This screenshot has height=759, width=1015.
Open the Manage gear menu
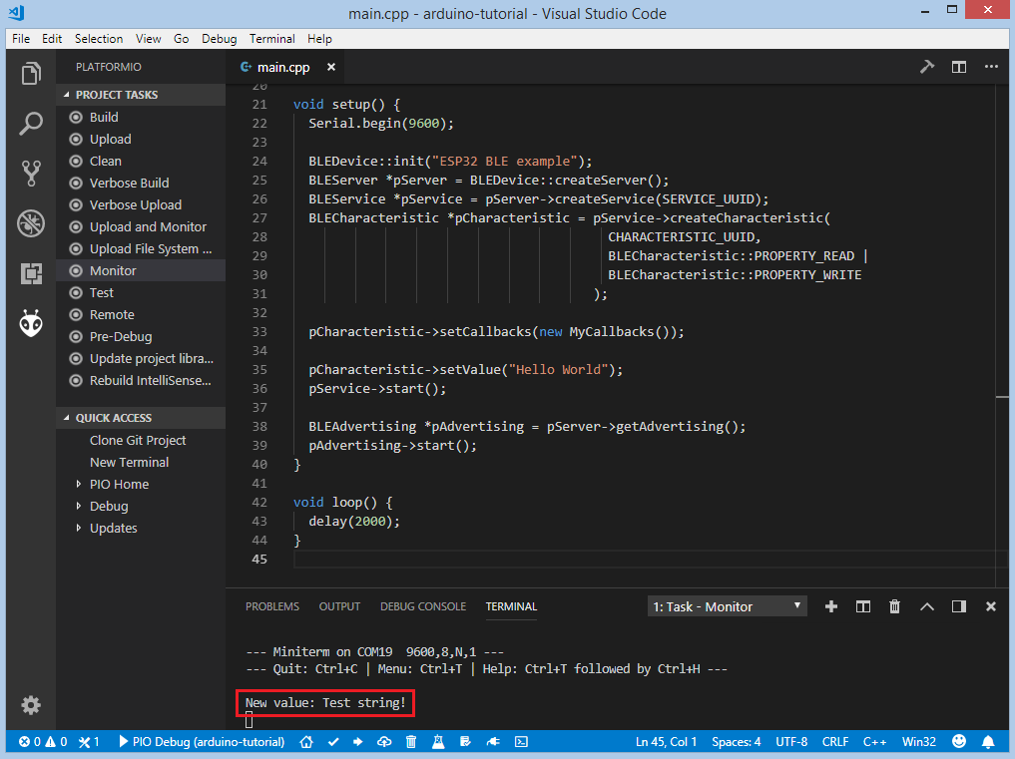(31, 705)
